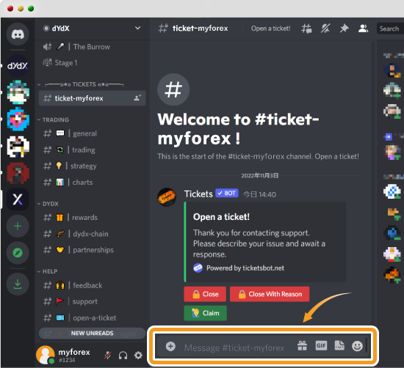Open the general channel
The height and width of the screenshot is (368, 404).
click(92, 133)
